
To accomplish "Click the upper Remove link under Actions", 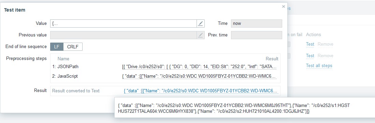I will pos(325,44).
